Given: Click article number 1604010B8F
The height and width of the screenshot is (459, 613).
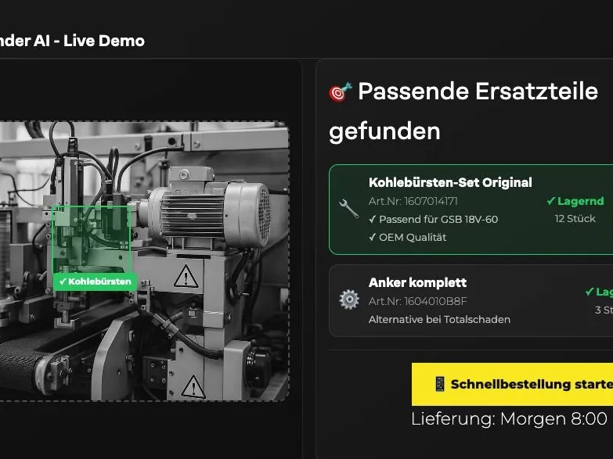Looking at the screenshot, I should 417,301.
